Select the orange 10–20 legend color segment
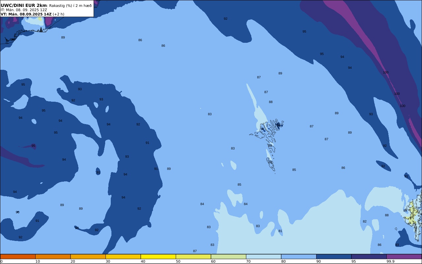Screen dimensions: 422x264 click(53, 256)
